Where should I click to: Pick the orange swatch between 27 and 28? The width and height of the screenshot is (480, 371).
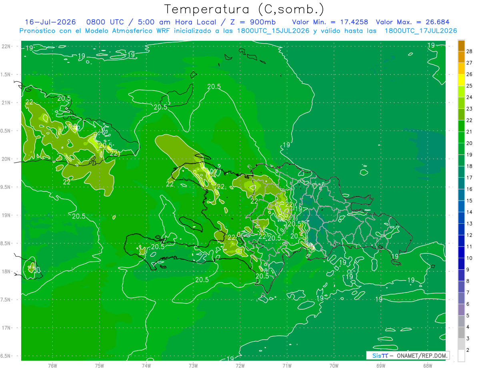click(461, 57)
